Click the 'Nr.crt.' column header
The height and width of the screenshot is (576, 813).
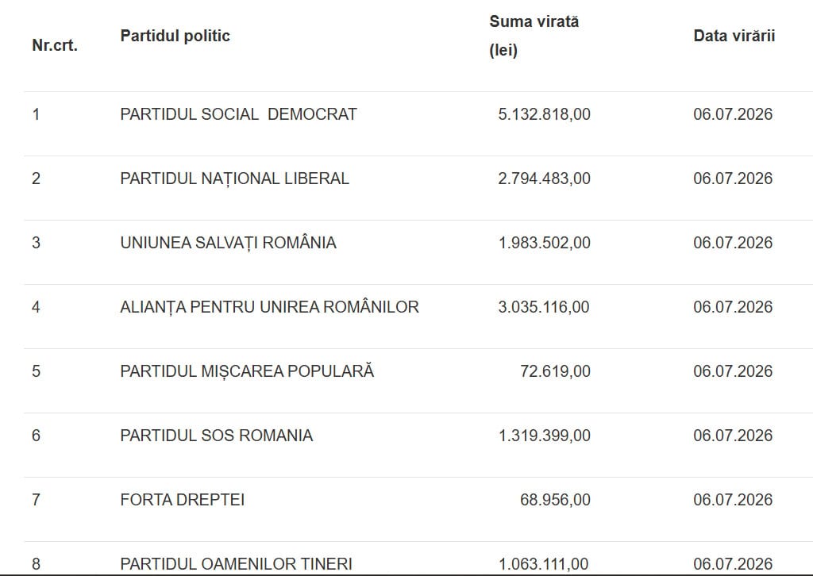click(x=55, y=45)
